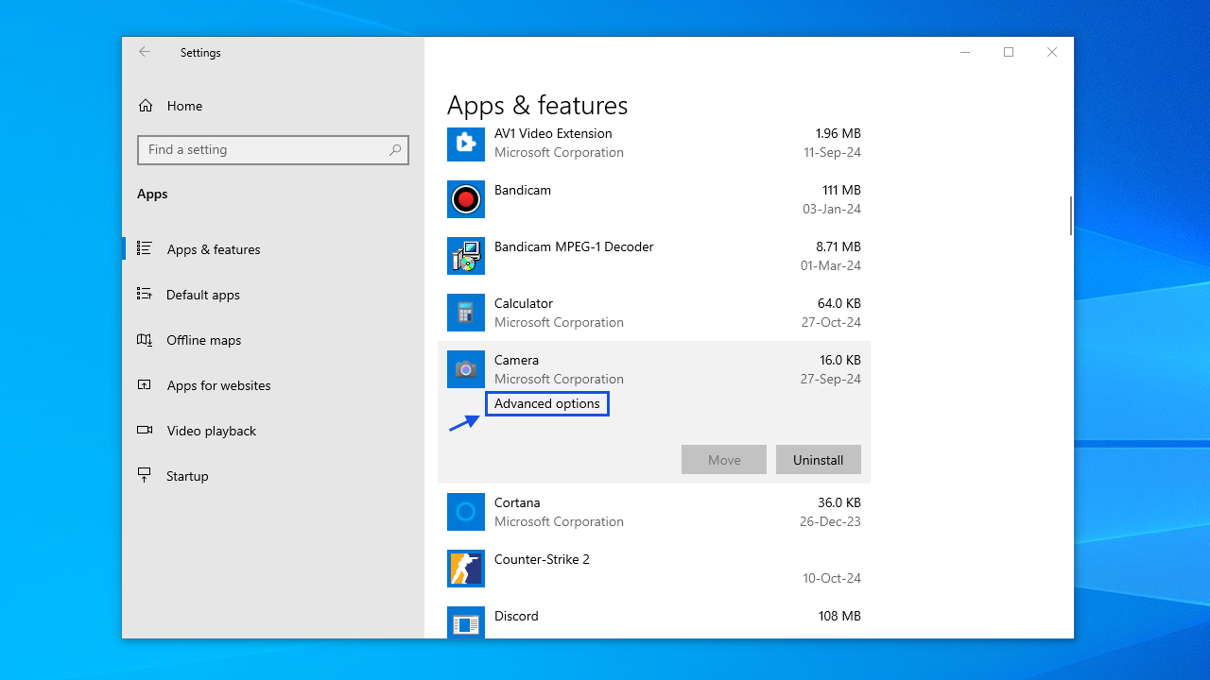The height and width of the screenshot is (680, 1210).
Task: Click the Counter-Strike 2 icon
Action: tap(465, 569)
